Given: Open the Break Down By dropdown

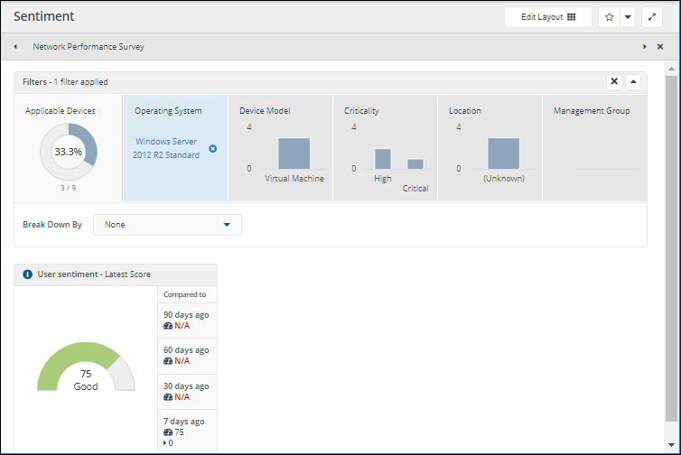Looking at the screenshot, I should pyautogui.click(x=167, y=225).
